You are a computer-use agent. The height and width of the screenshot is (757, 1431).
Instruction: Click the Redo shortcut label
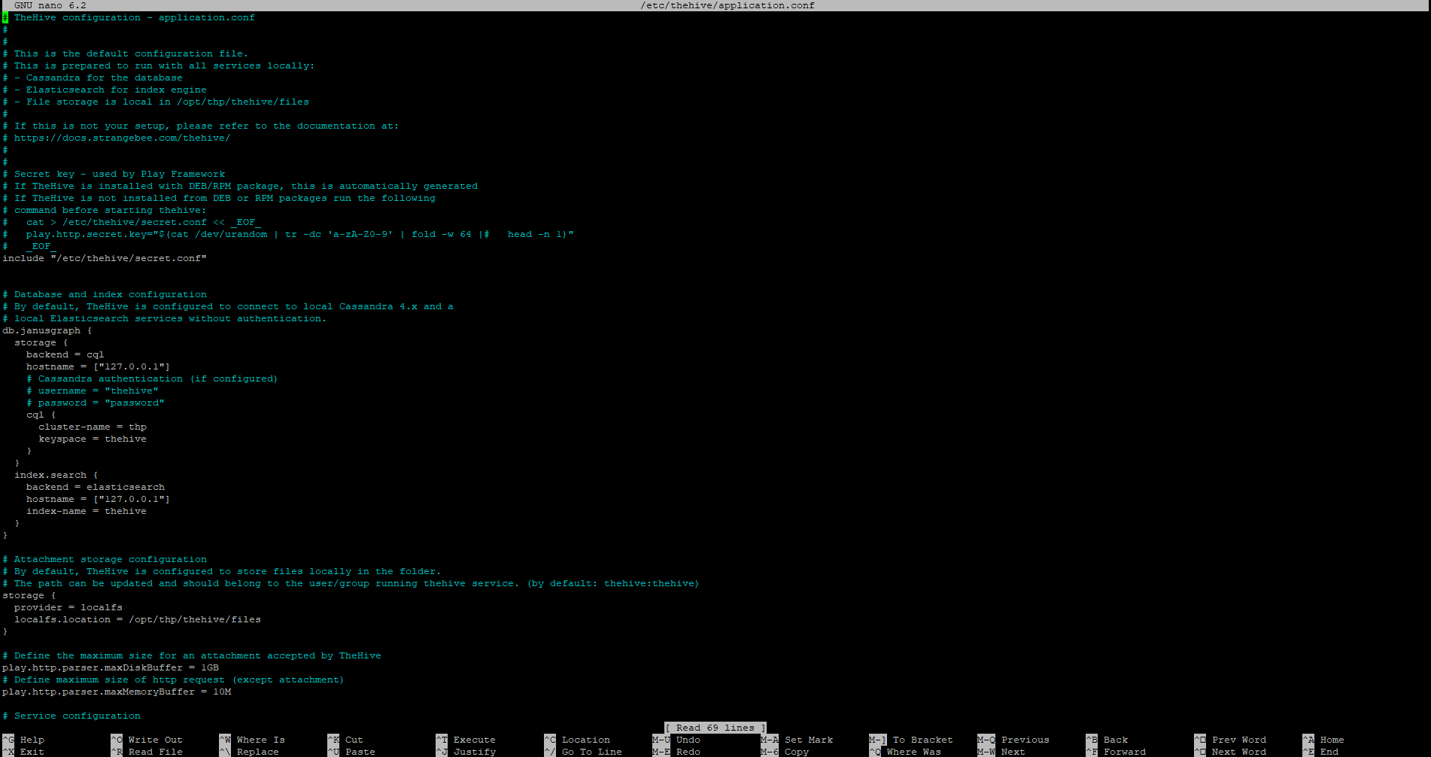tap(688, 752)
